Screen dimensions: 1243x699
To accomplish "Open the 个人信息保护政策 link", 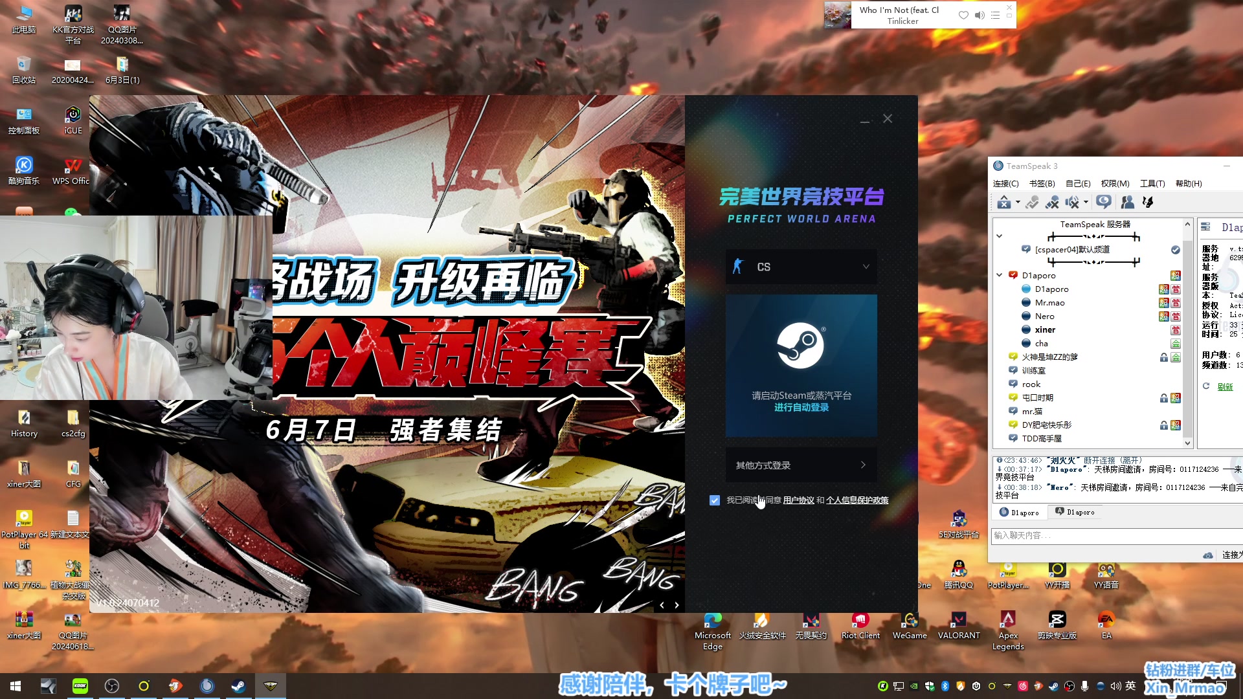I will 857,500.
